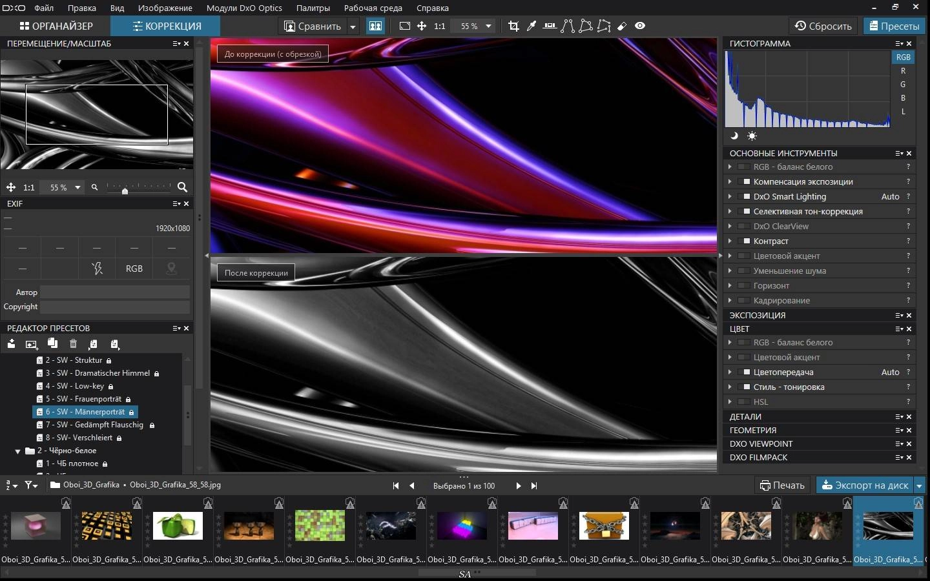Select the force parallels perspective tool
The width and height of the screenshot is (930, 581).
point(568,26)
